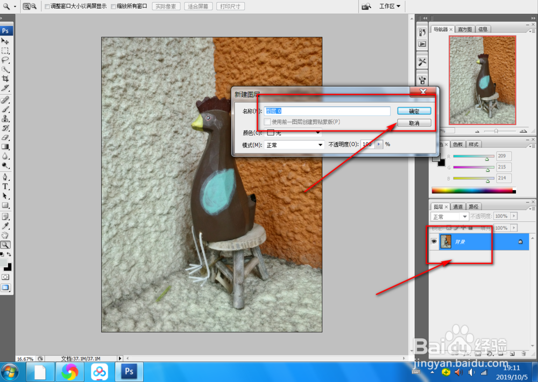Change the screen mode button
Screen dimensions: 538x382
pyautogui.click(x=5, y=288)
